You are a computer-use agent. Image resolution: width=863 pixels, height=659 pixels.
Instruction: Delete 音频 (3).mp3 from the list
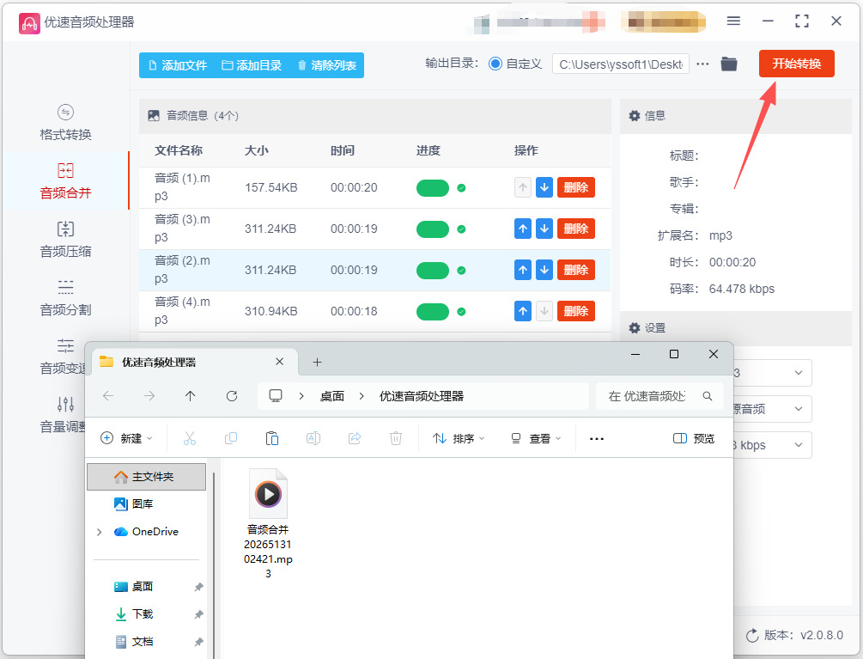575,229
